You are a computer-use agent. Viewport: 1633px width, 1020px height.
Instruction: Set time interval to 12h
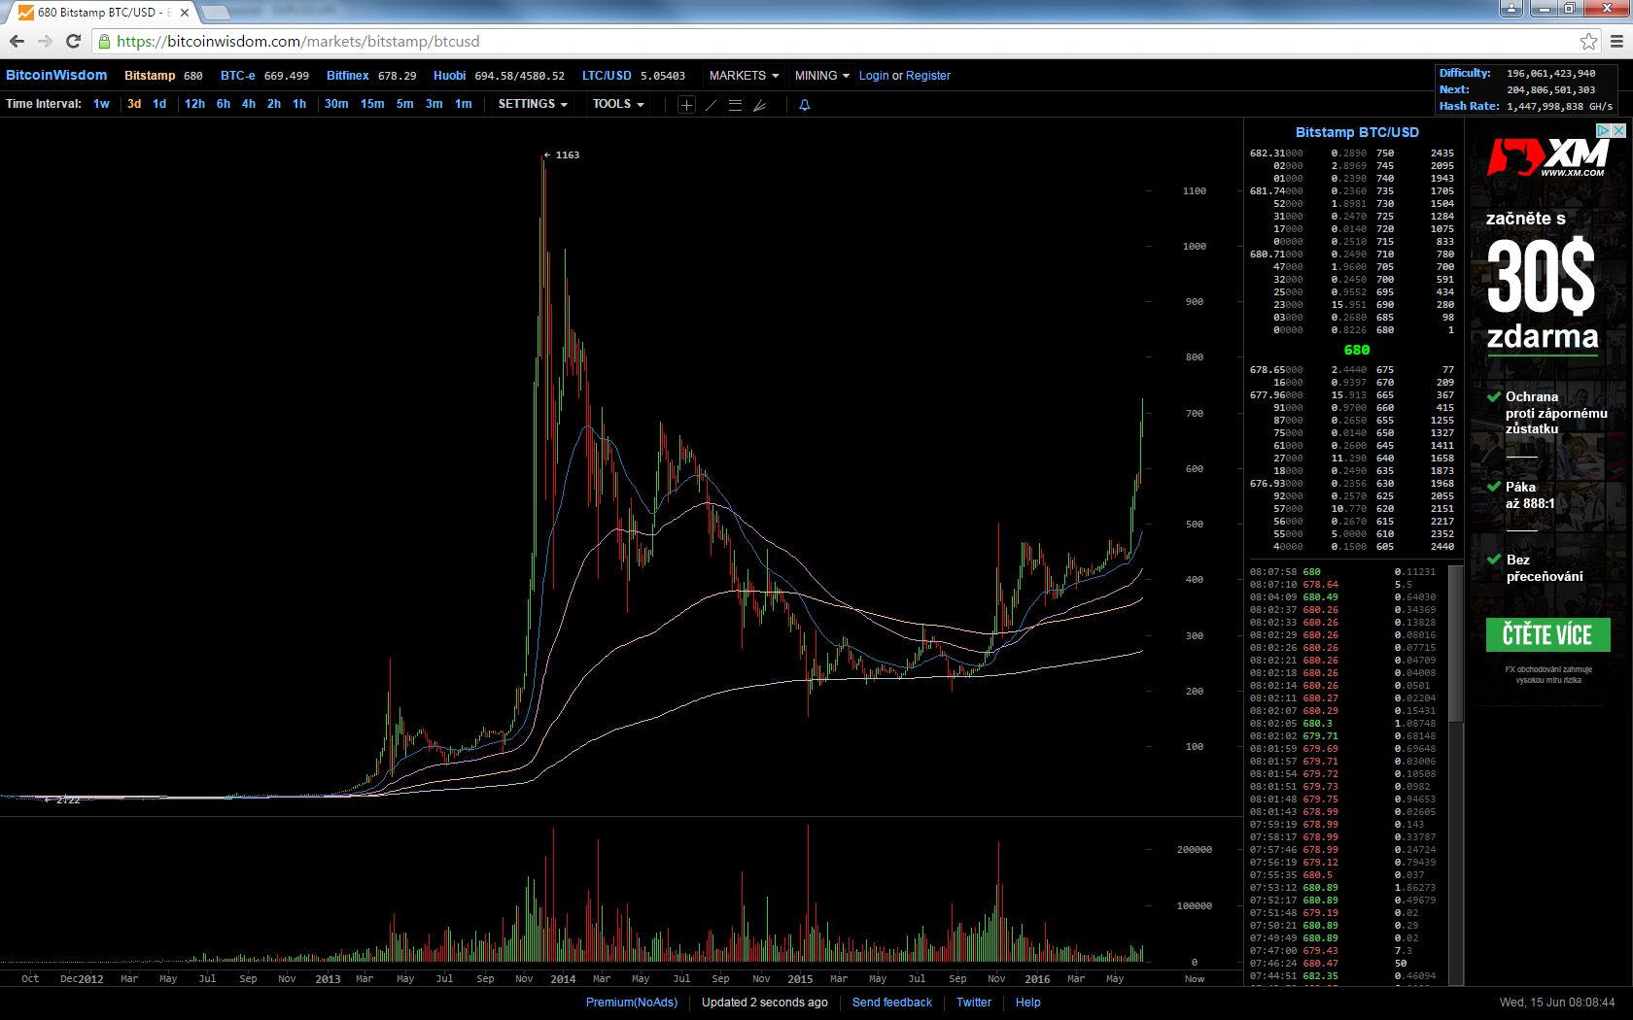194,104
